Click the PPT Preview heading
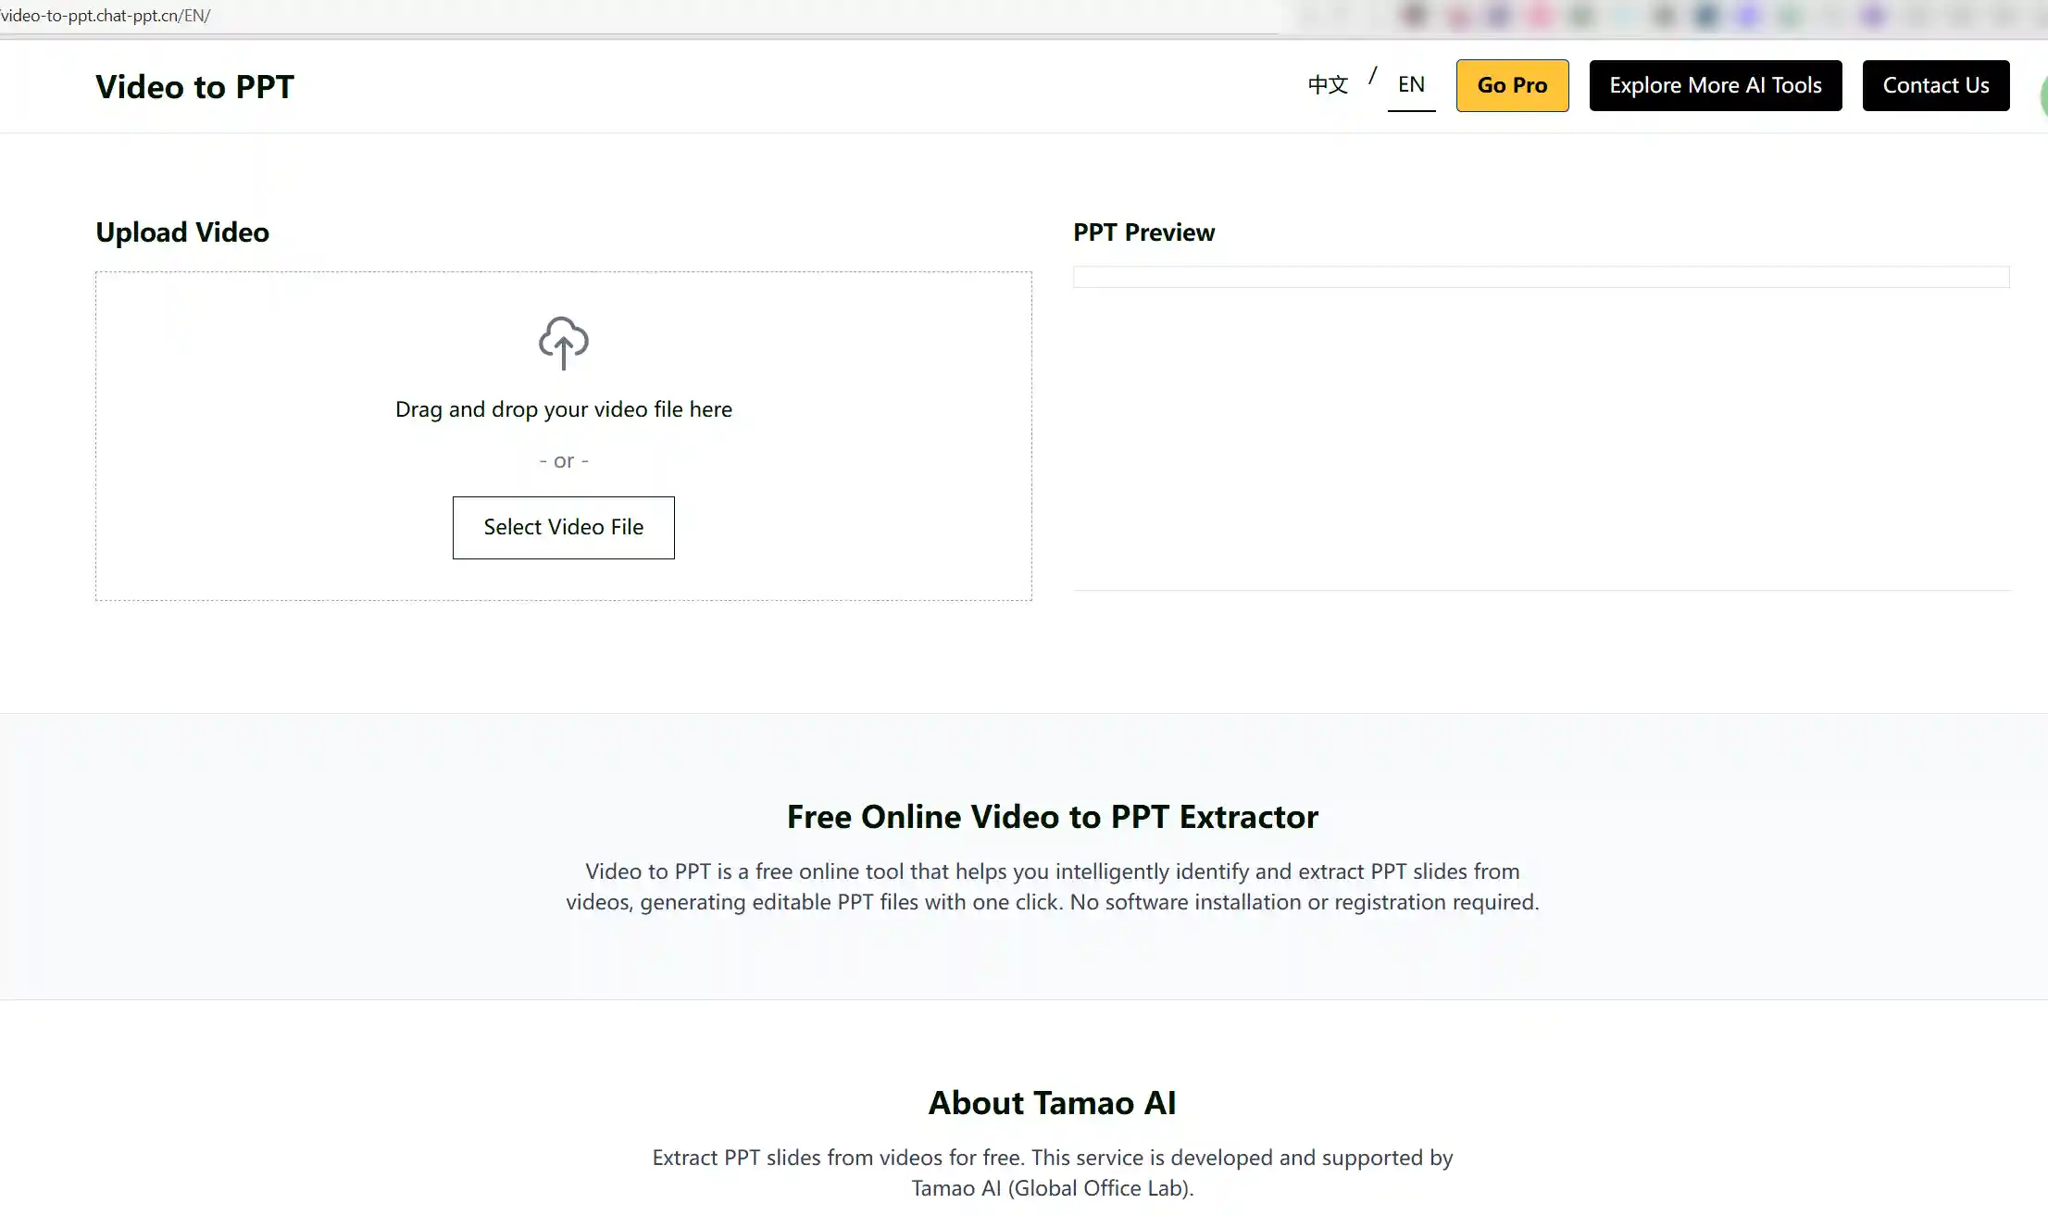 [1143, 232]
